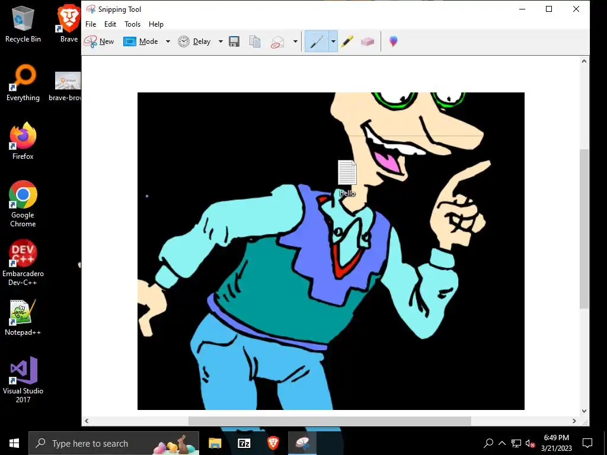Viewport: 607px width, 455px height.
Task: Open the muted volume tray icon
Action: (530, 443)
